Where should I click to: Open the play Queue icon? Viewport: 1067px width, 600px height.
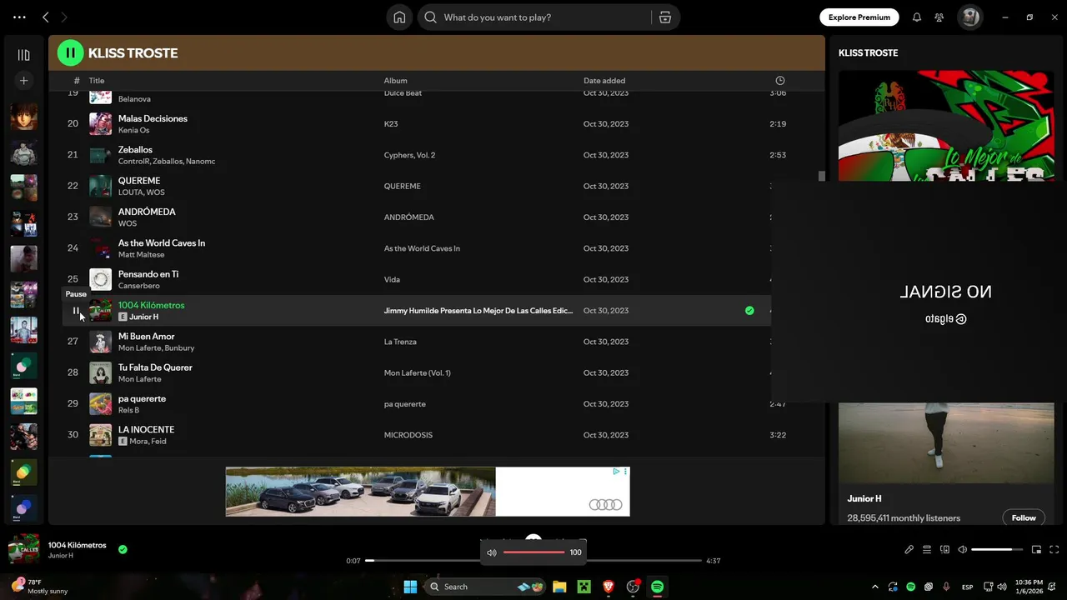pyautogui.click(x=927, y=549)
